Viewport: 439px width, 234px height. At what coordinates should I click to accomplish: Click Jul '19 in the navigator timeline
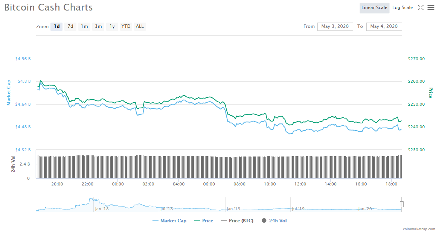pyautogui.click(x=298, y=209)
